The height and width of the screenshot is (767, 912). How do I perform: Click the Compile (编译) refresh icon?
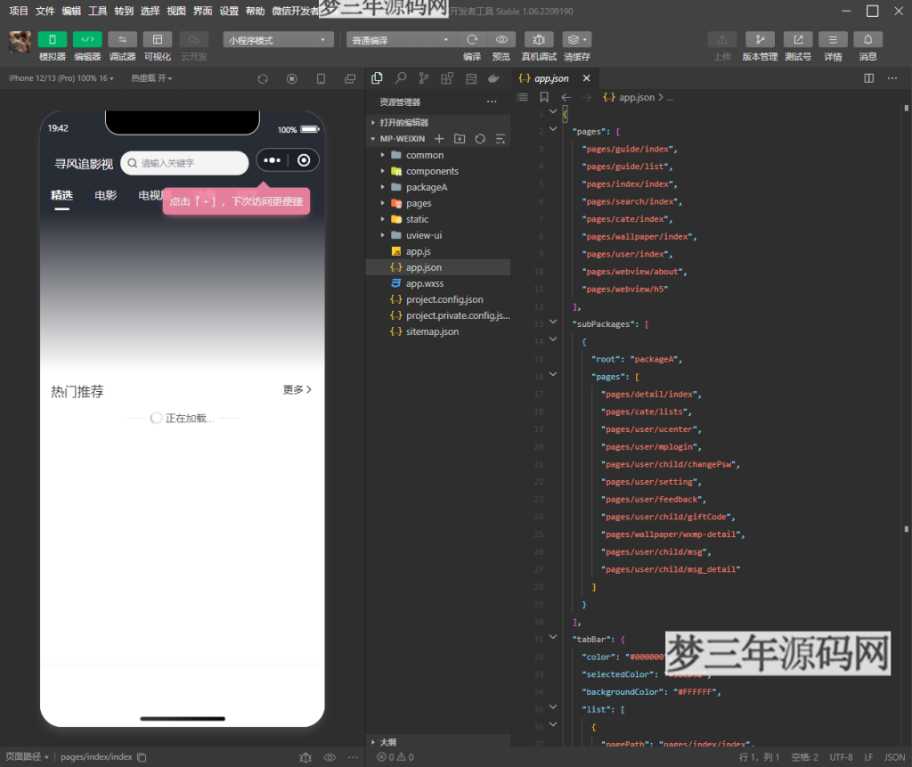coord(472,40)
